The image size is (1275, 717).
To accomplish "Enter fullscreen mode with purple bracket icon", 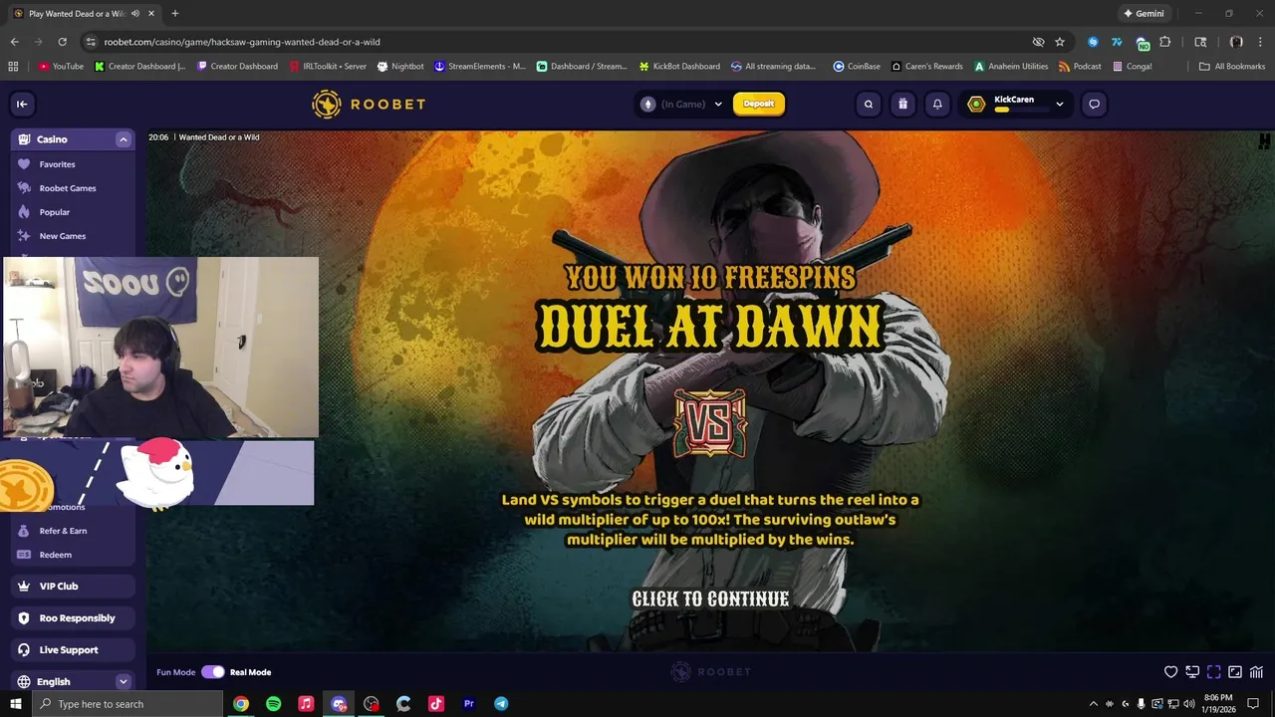I will 1214,672.
